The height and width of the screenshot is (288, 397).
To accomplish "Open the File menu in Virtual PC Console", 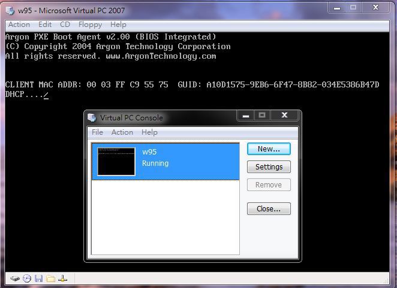I will click(97, 132).
